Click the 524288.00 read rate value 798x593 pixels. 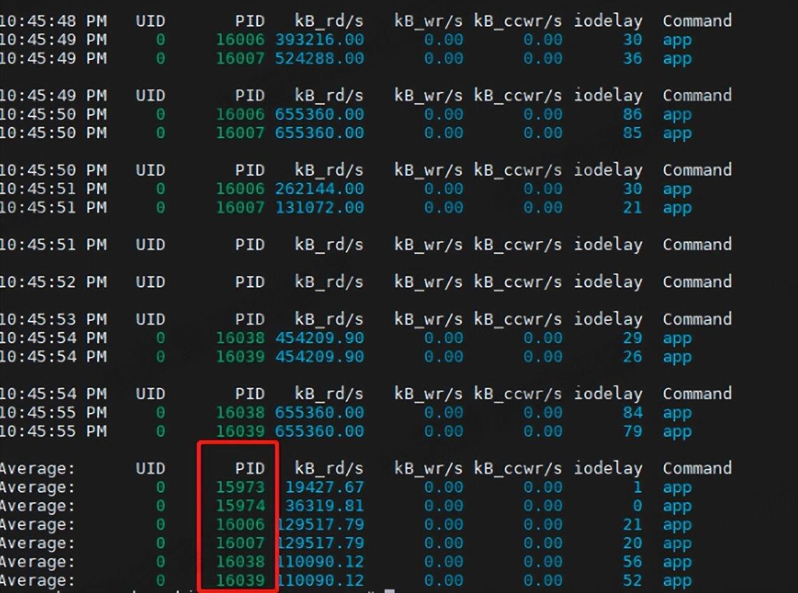[319, 59]
